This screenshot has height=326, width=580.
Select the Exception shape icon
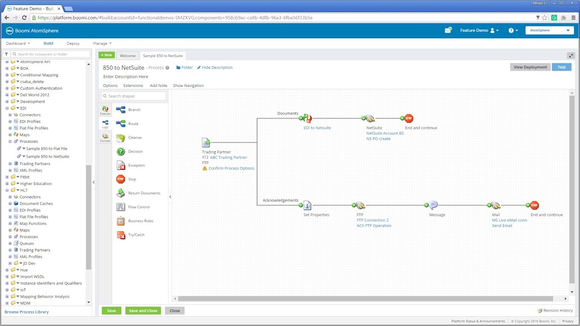(121, 165)
